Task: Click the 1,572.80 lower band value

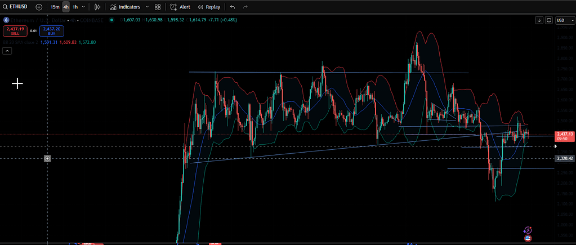Action: [x=88, y=42]
